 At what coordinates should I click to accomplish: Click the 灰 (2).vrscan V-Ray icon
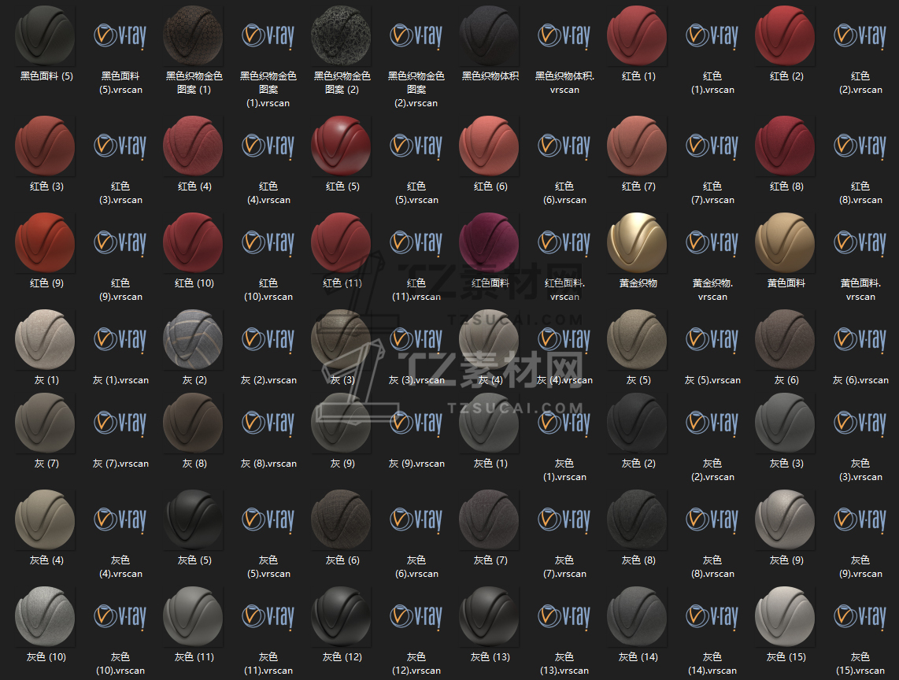268,339
